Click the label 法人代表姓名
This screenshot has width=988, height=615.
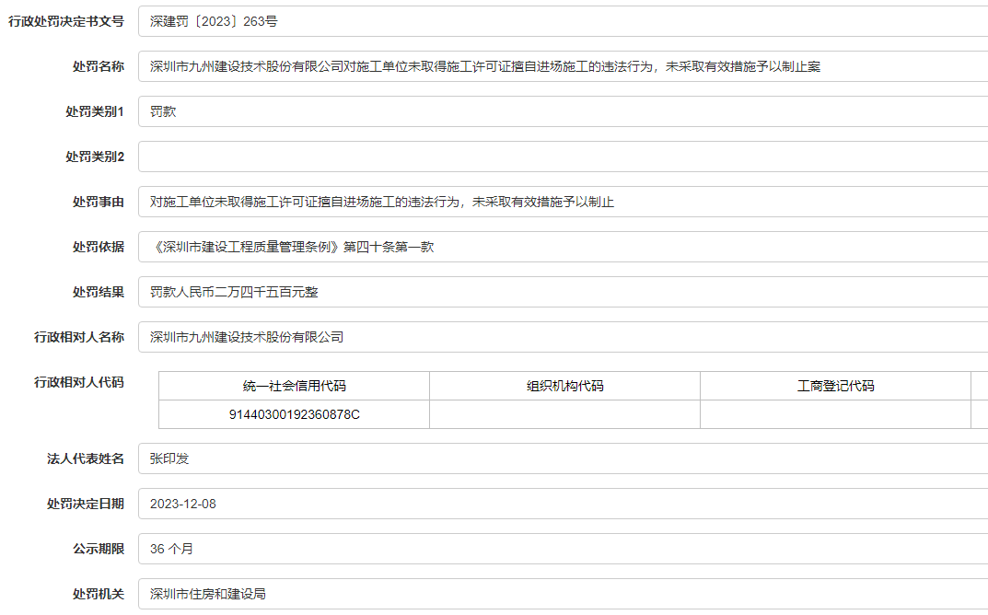click(86, 458)
